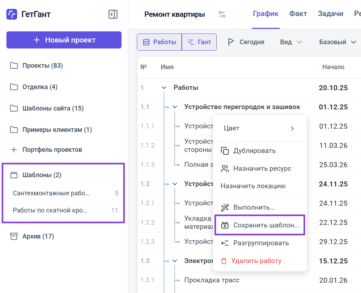The height and width of the screenshot is (293, 361).
Task: Switch to the Факт tab
Action: pos(298,14)
